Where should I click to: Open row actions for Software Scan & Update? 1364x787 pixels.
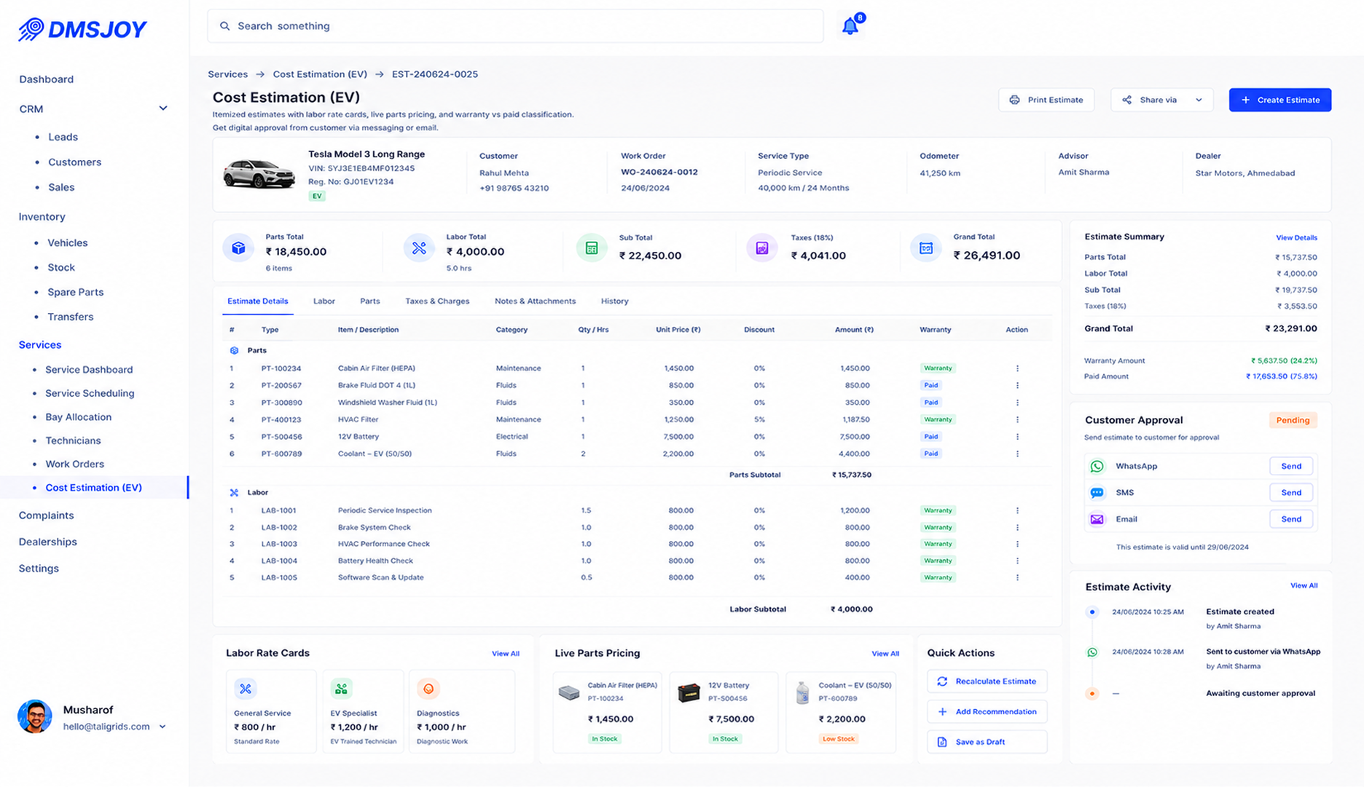[x=1017, y=577]
